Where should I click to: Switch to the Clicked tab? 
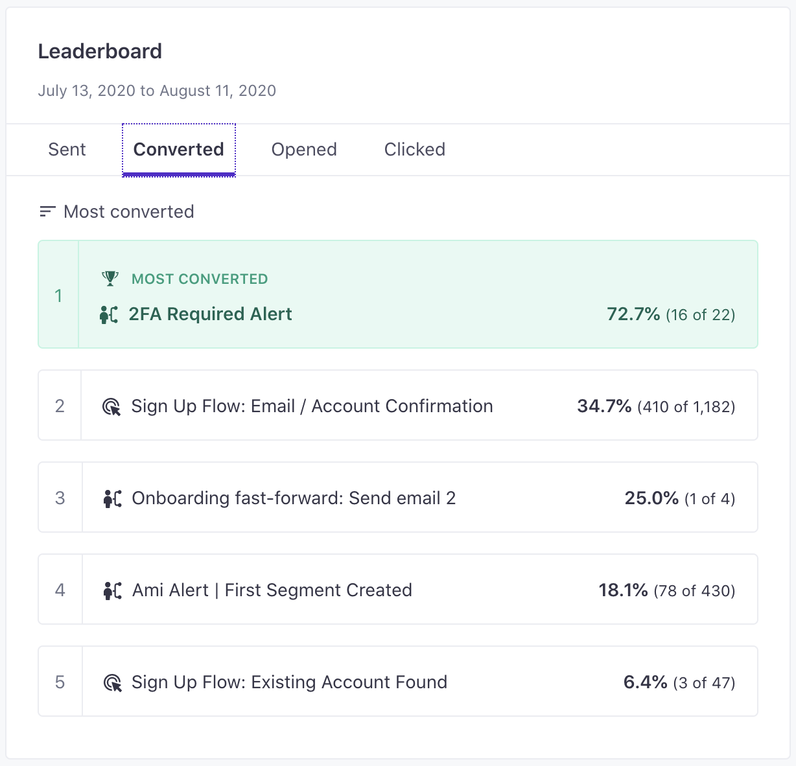coord(415,150)
